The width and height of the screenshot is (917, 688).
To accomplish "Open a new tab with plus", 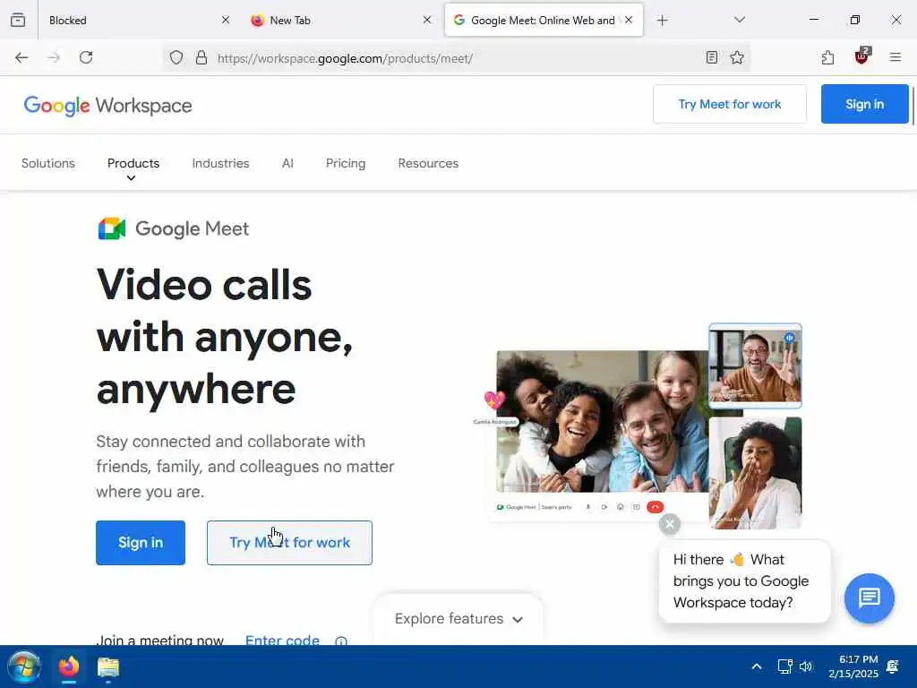I will [x=662, y=21].
